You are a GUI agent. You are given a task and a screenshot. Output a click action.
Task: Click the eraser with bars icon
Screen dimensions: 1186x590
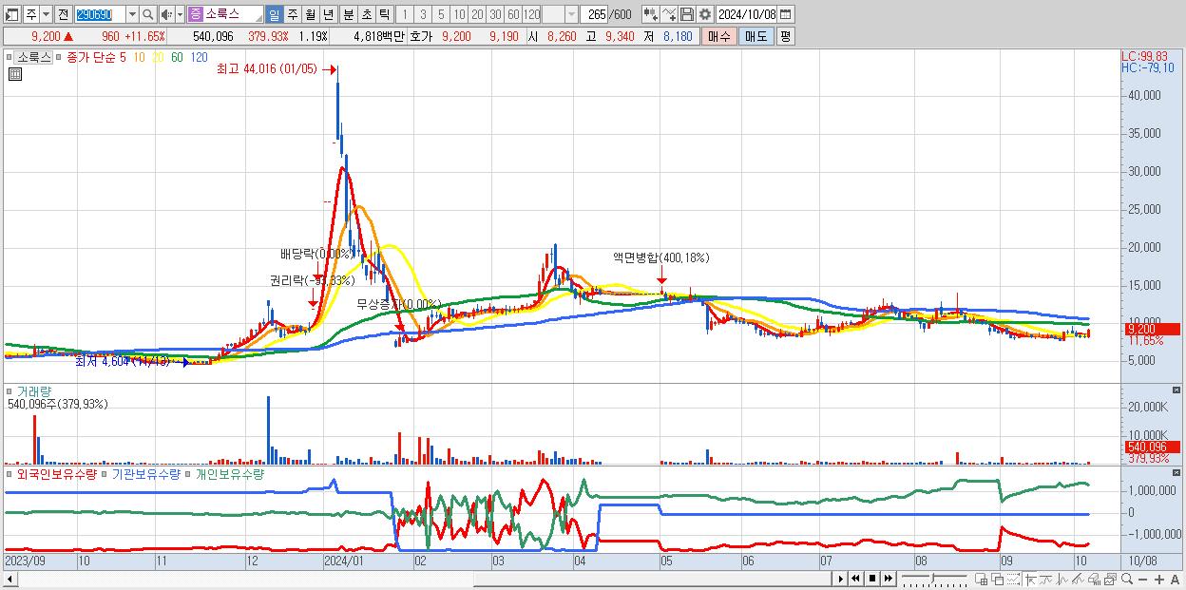1094,580
